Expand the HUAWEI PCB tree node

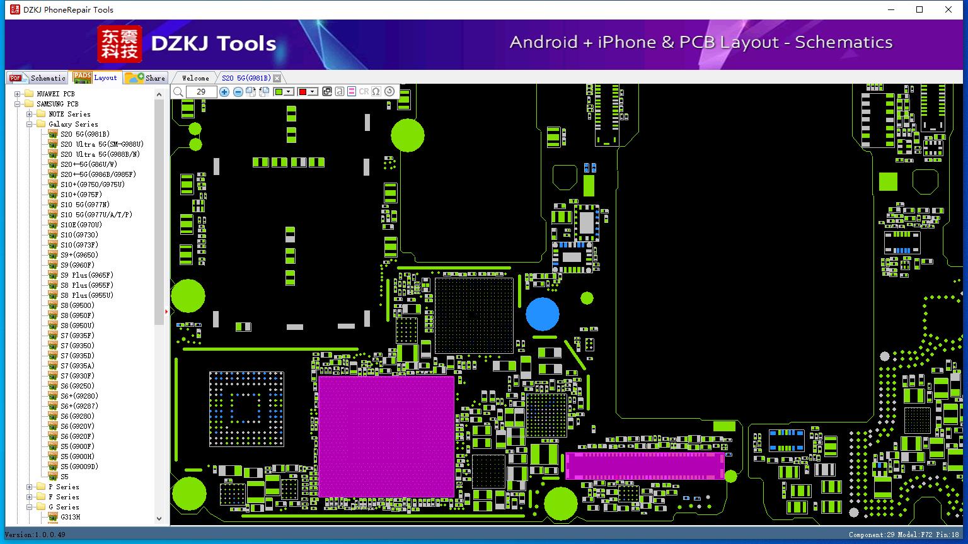(18, 94)
